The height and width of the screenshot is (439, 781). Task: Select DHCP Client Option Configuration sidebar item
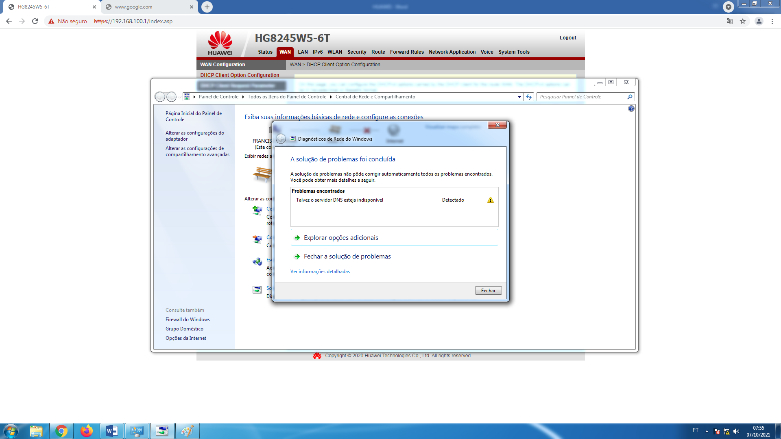coord(240,75)
